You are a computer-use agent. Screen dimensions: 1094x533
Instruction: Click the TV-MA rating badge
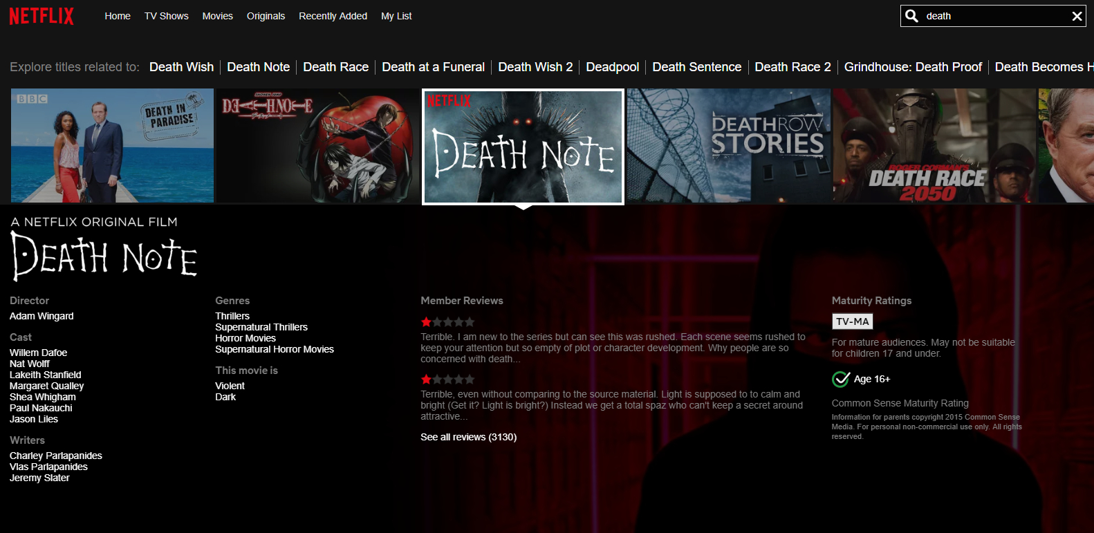click(852, 321)
